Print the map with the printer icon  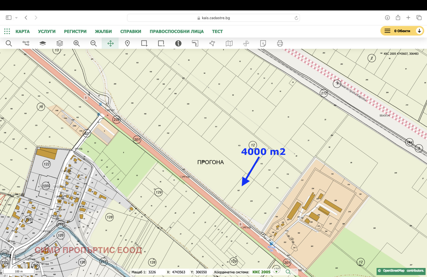tap(280, 43)
